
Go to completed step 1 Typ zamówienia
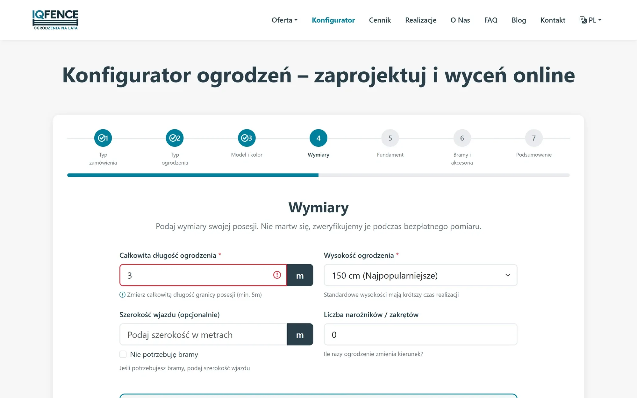(103, 138)
